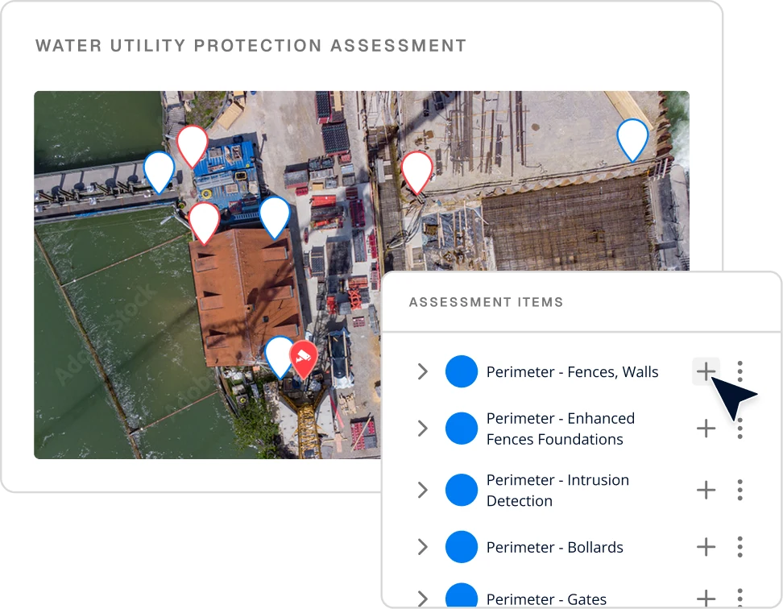Click the 'Assessment Items' panel heading
This screenshot has width=783, height=609.
tap(486, 302)
